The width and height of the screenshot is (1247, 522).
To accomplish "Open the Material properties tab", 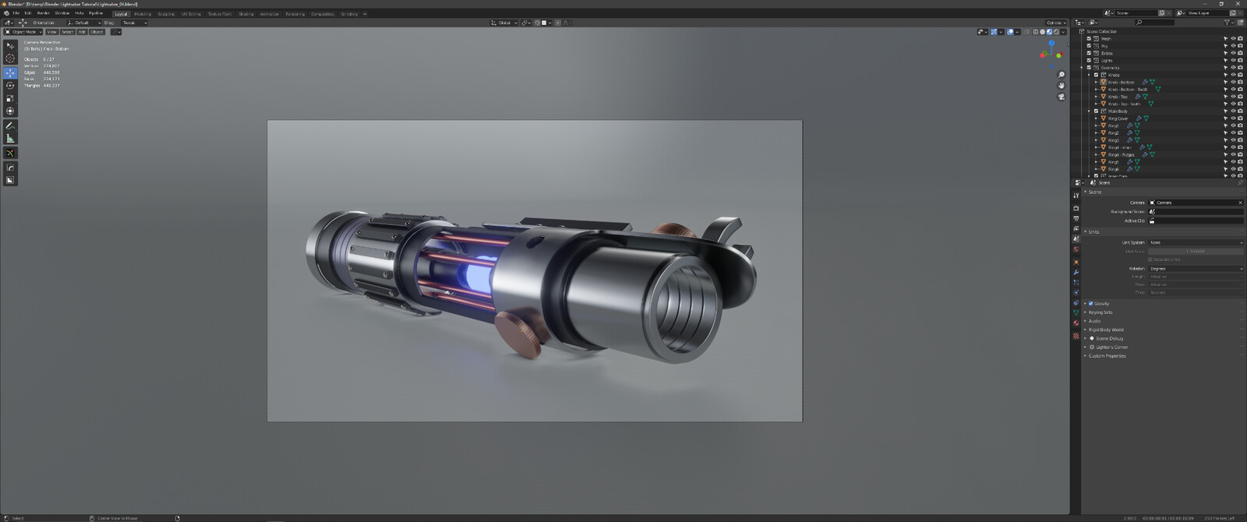I will pos(1076,323).
